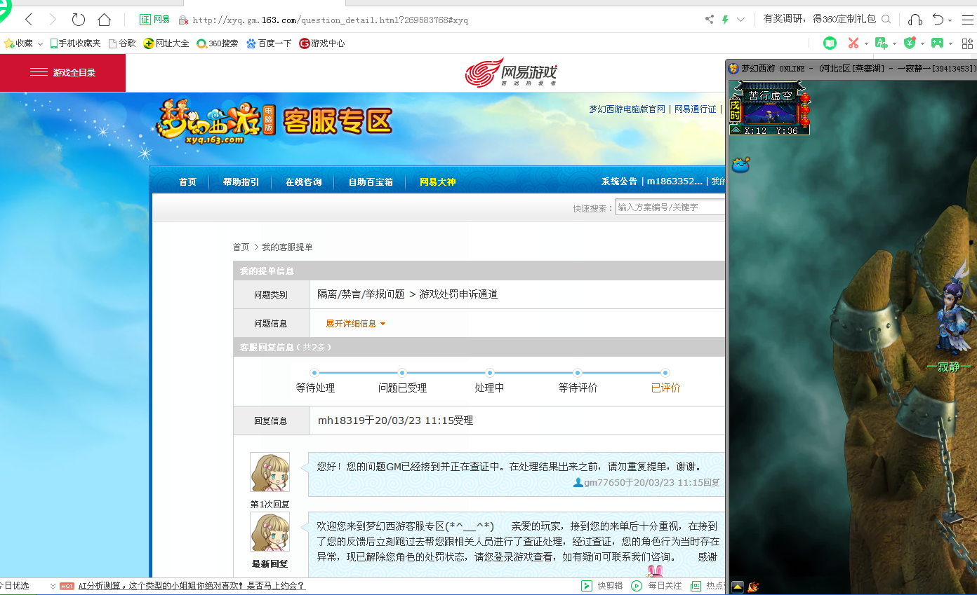Image resolution: width=977 pixels, height=595 pixels.
Task: Expand the status bar news chevron
Action: pyautogui.click(x=53, y=587)
